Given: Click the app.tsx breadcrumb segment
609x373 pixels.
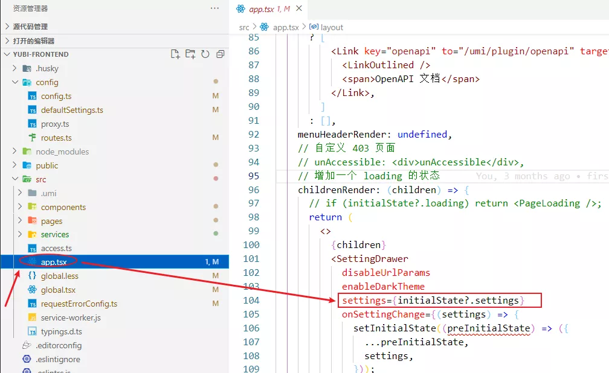Looking at the screenshot, I should pyautogui.click(x=286, y=28).
